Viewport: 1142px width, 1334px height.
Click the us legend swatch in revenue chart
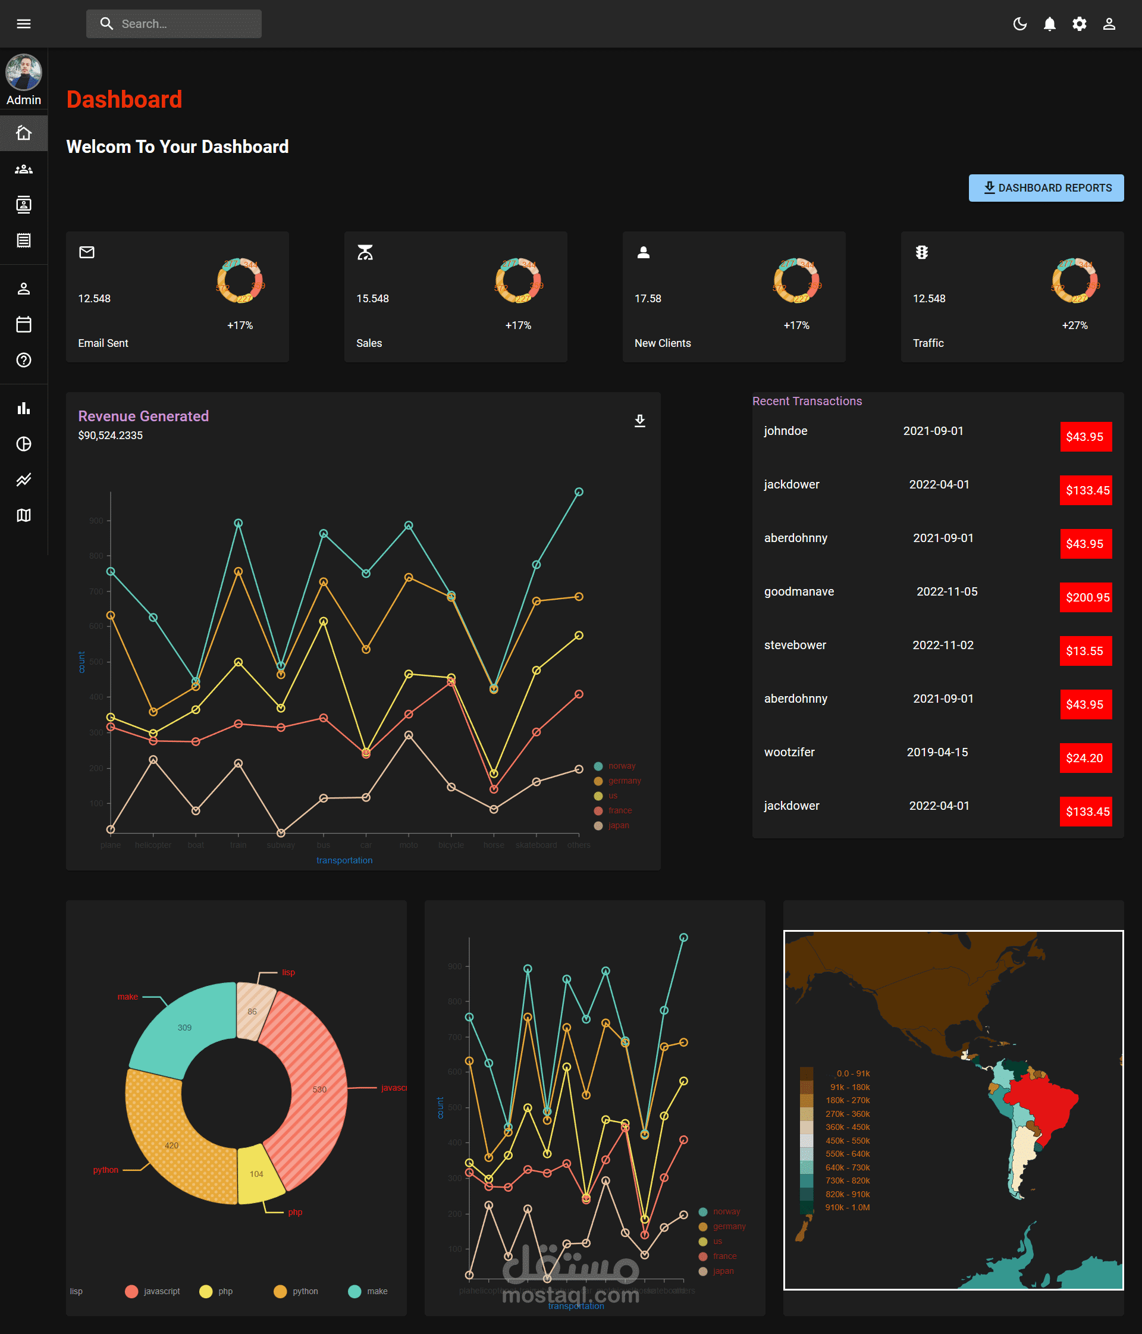click(598, 796)
